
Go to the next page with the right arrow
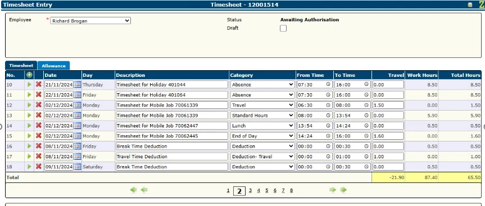pos(333,190)
